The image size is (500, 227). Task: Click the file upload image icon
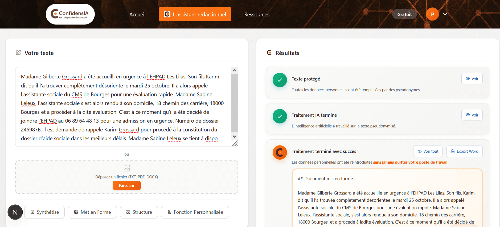pos(127,168)
